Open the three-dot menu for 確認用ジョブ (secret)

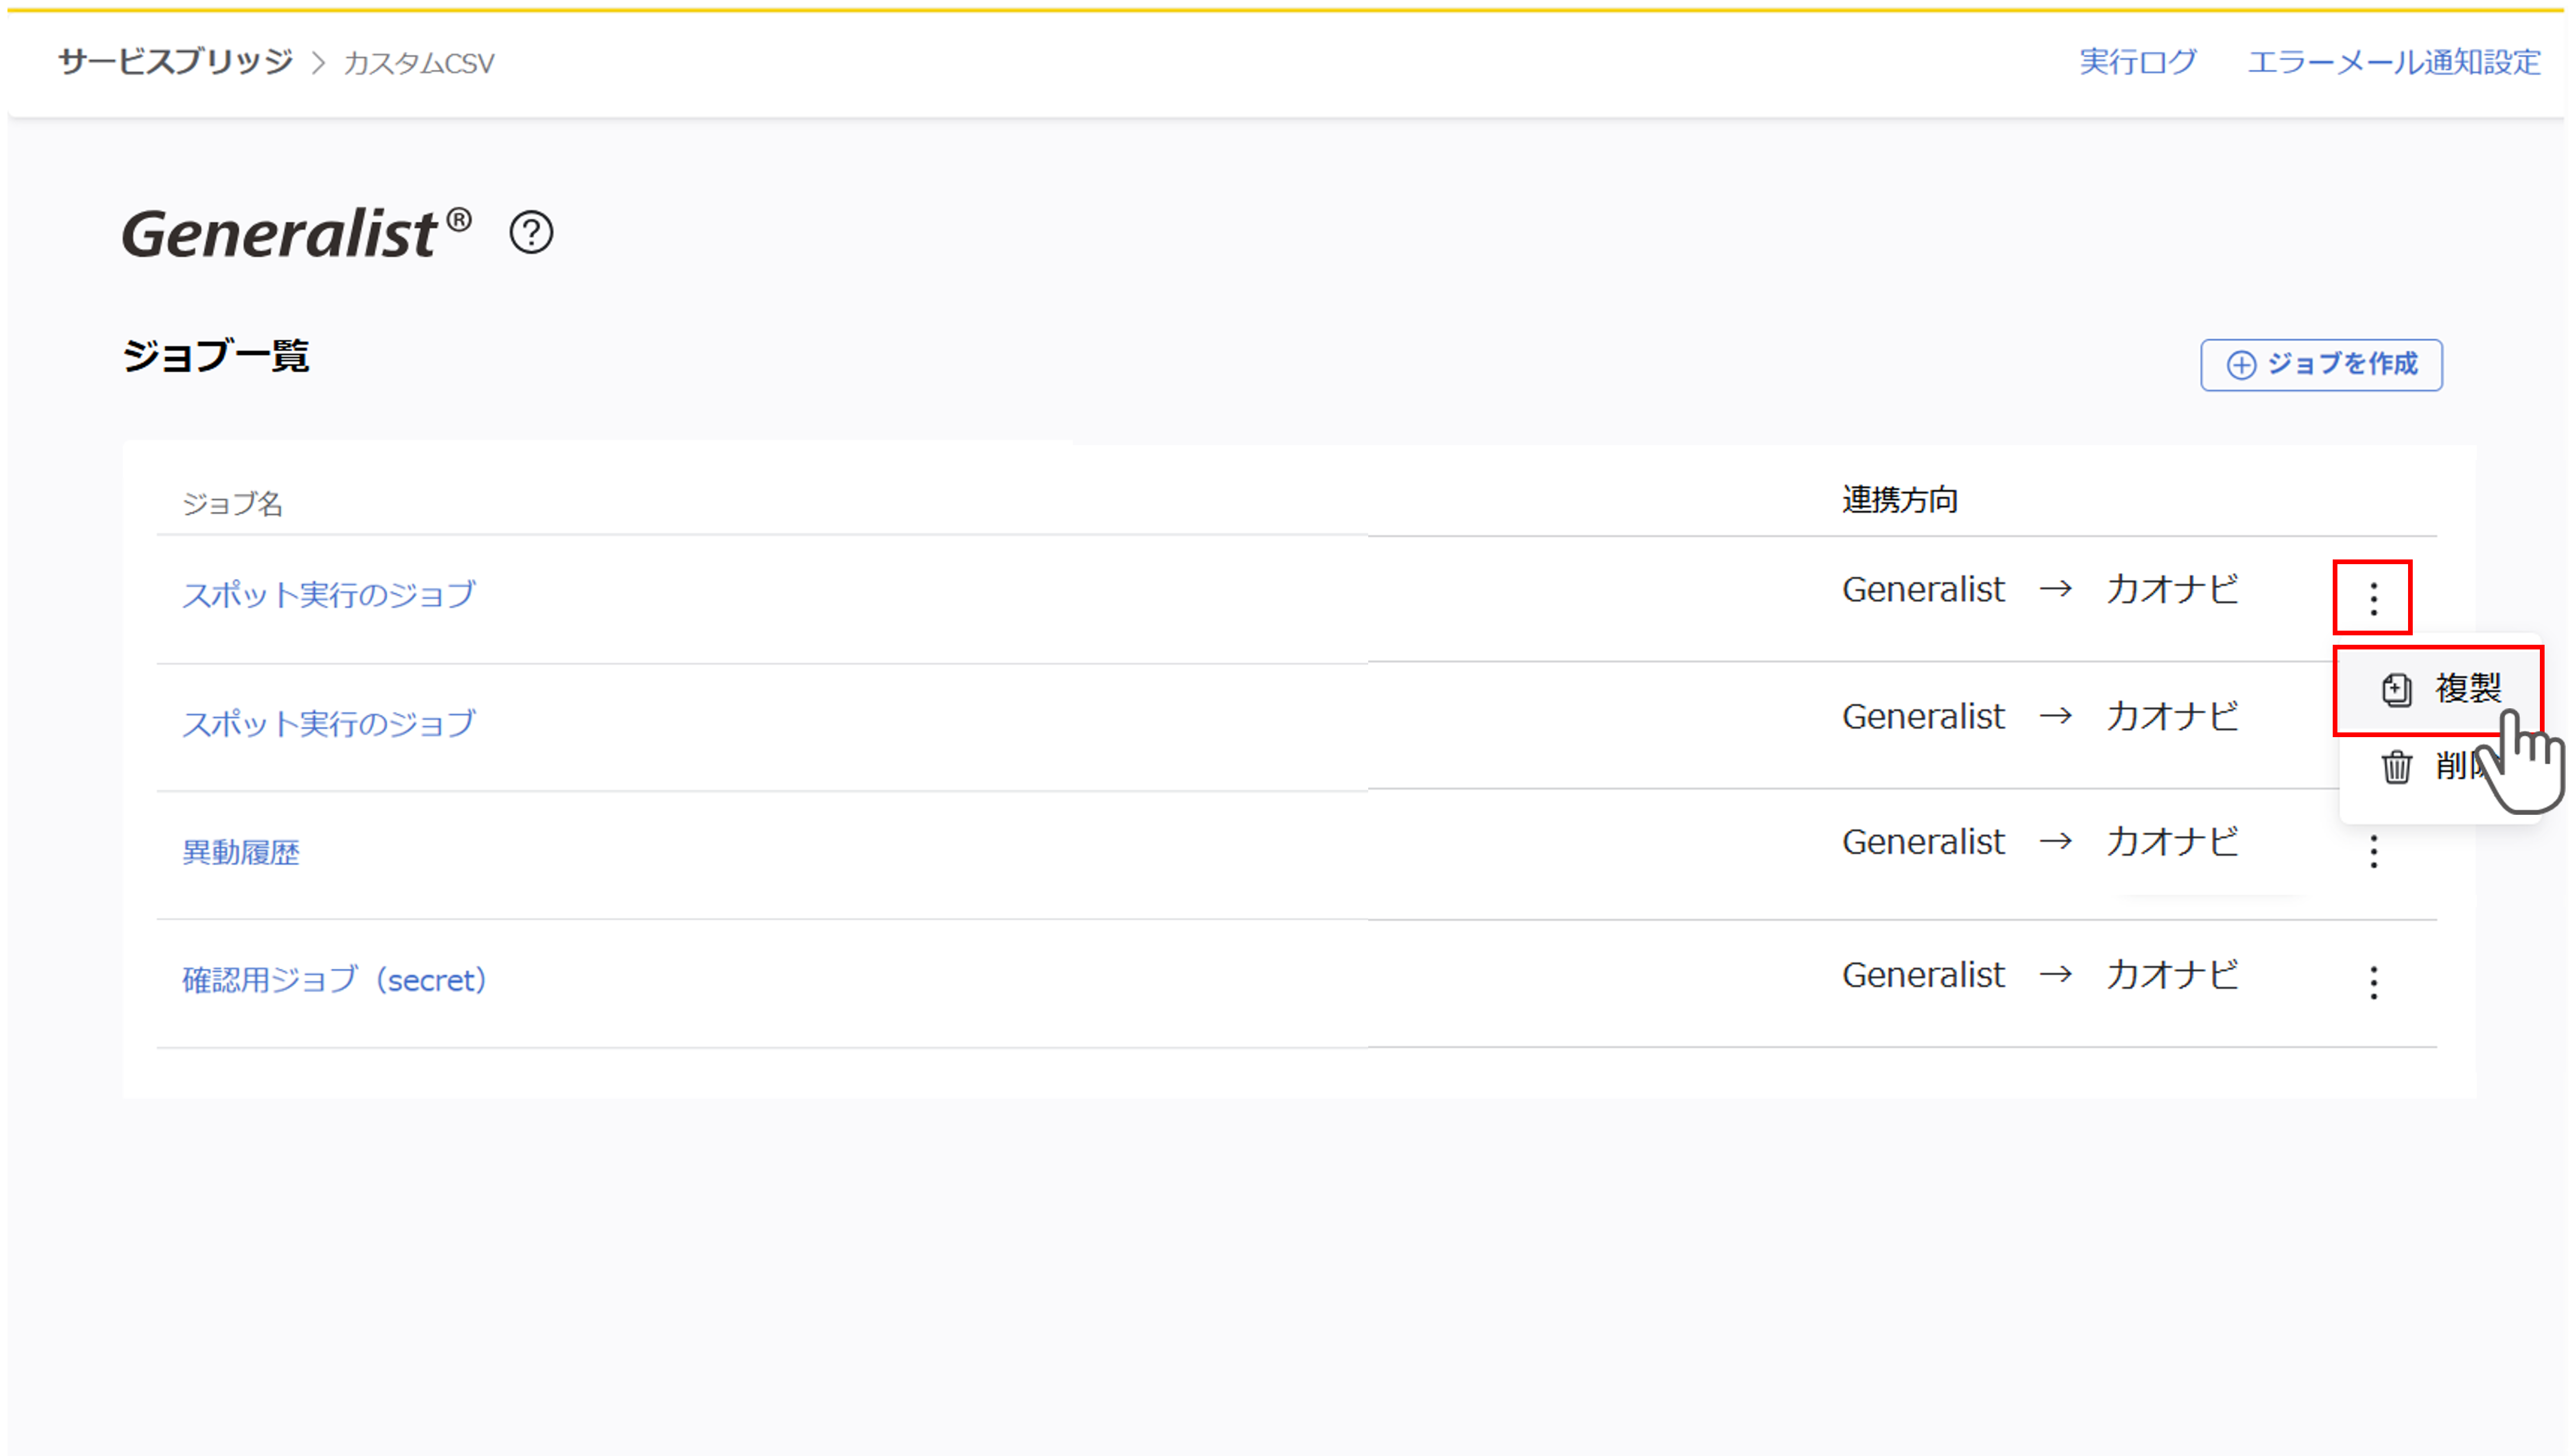coord(2373,982)
